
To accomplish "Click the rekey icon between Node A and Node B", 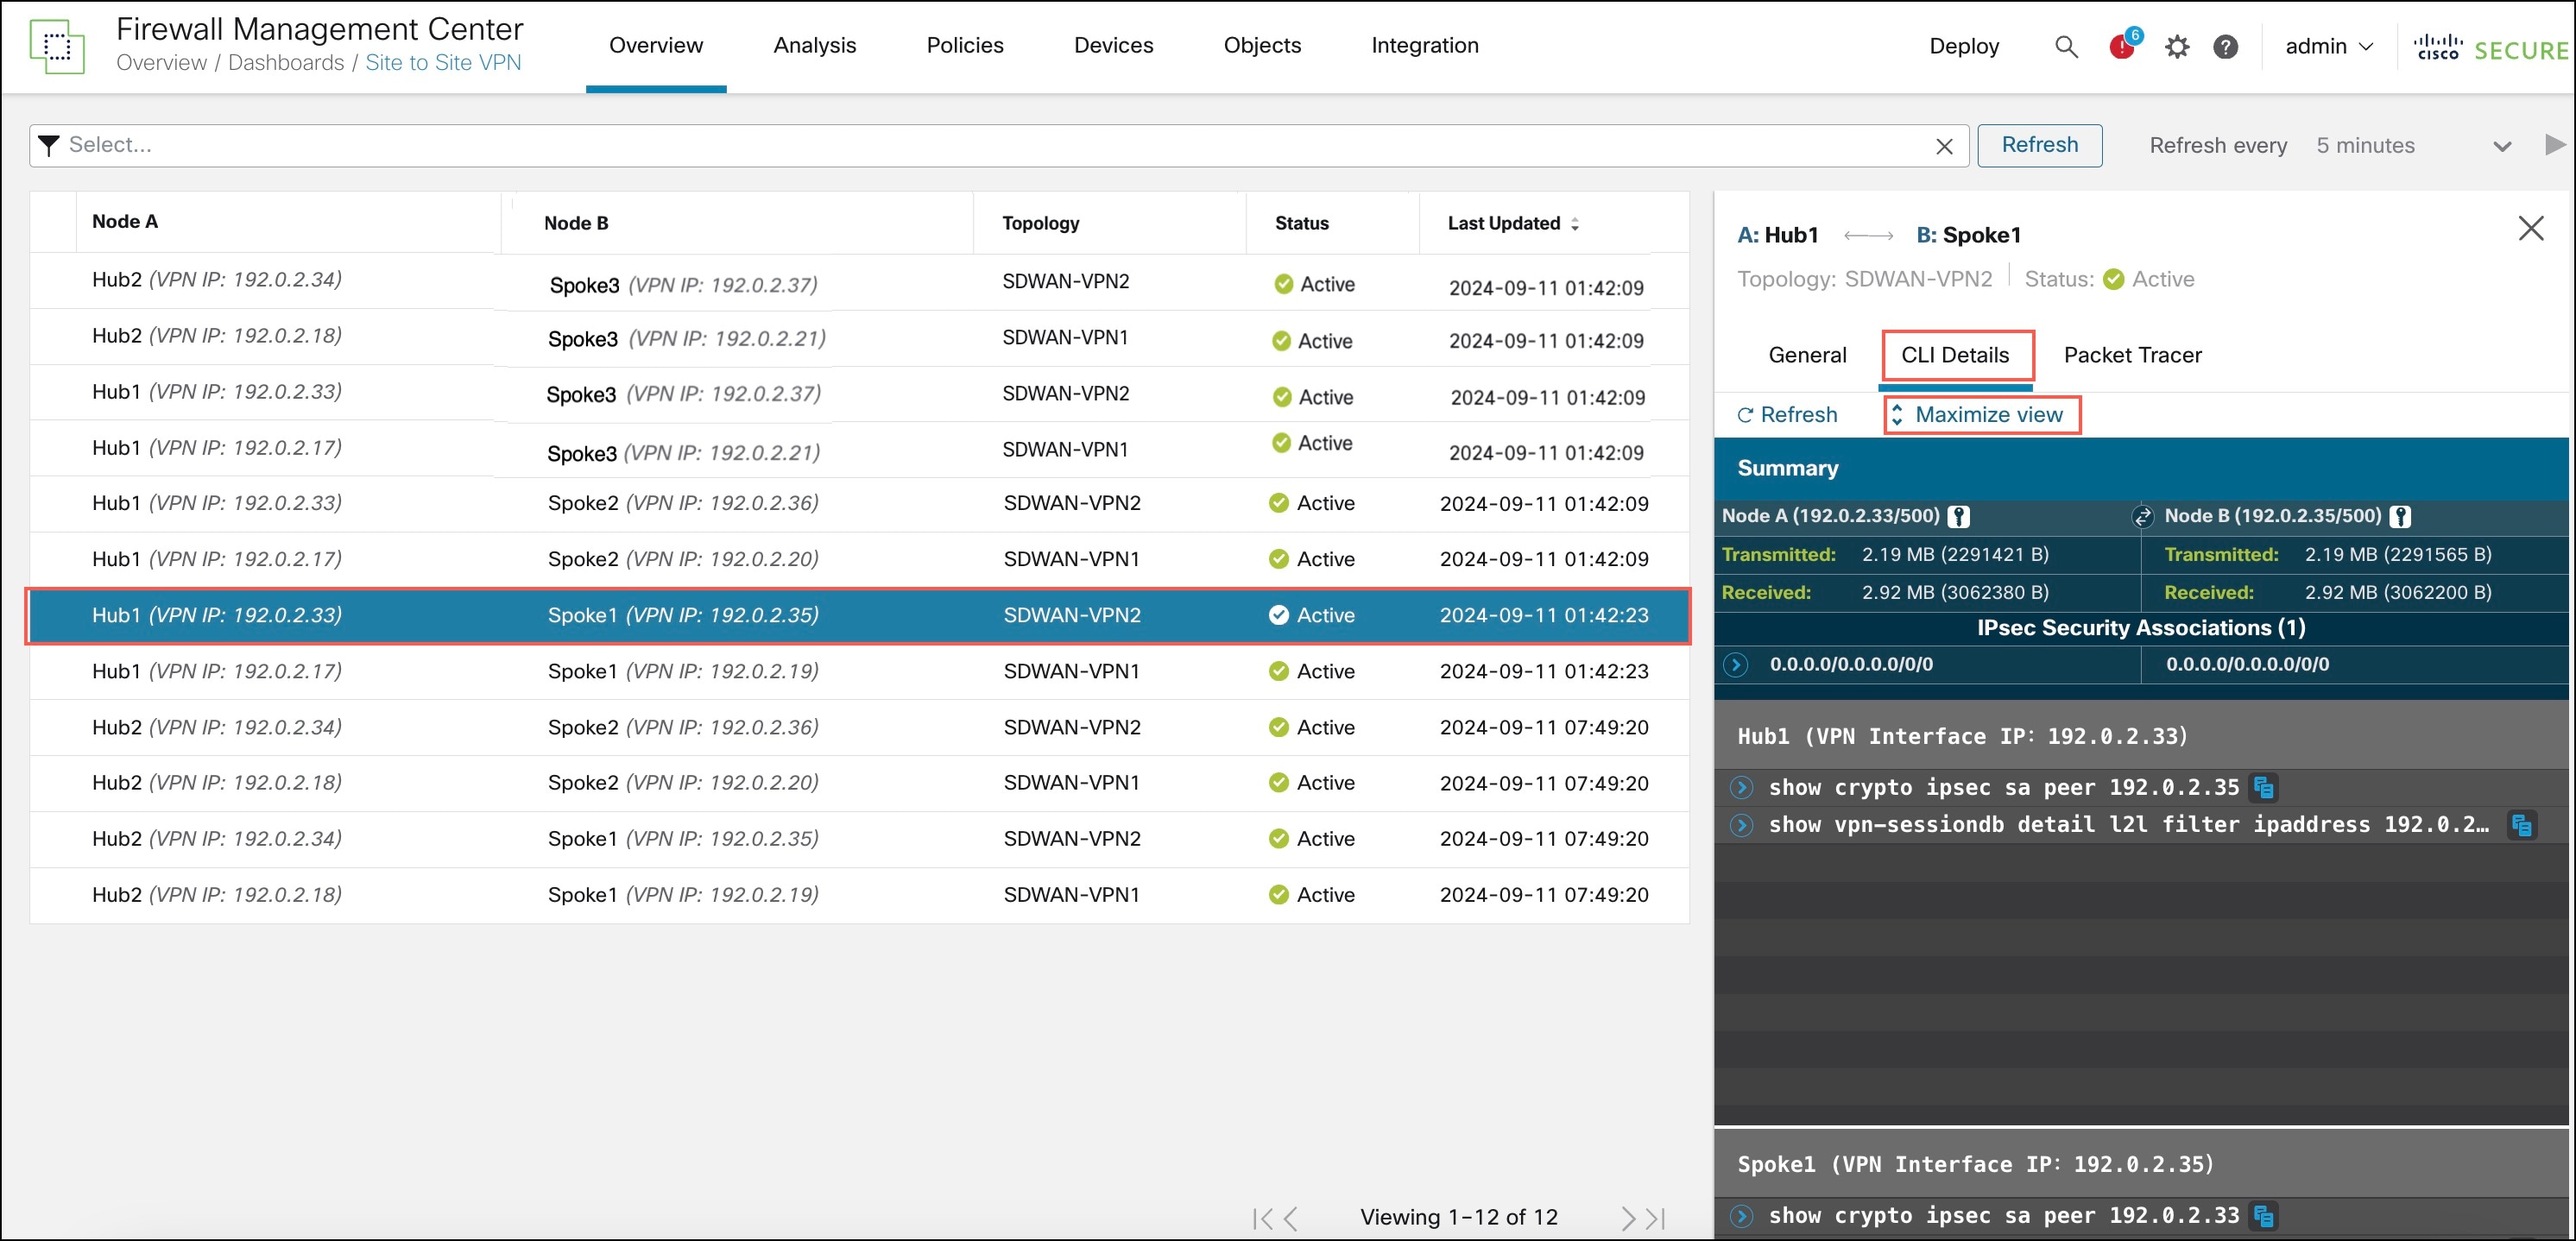I will [2142, 516].
